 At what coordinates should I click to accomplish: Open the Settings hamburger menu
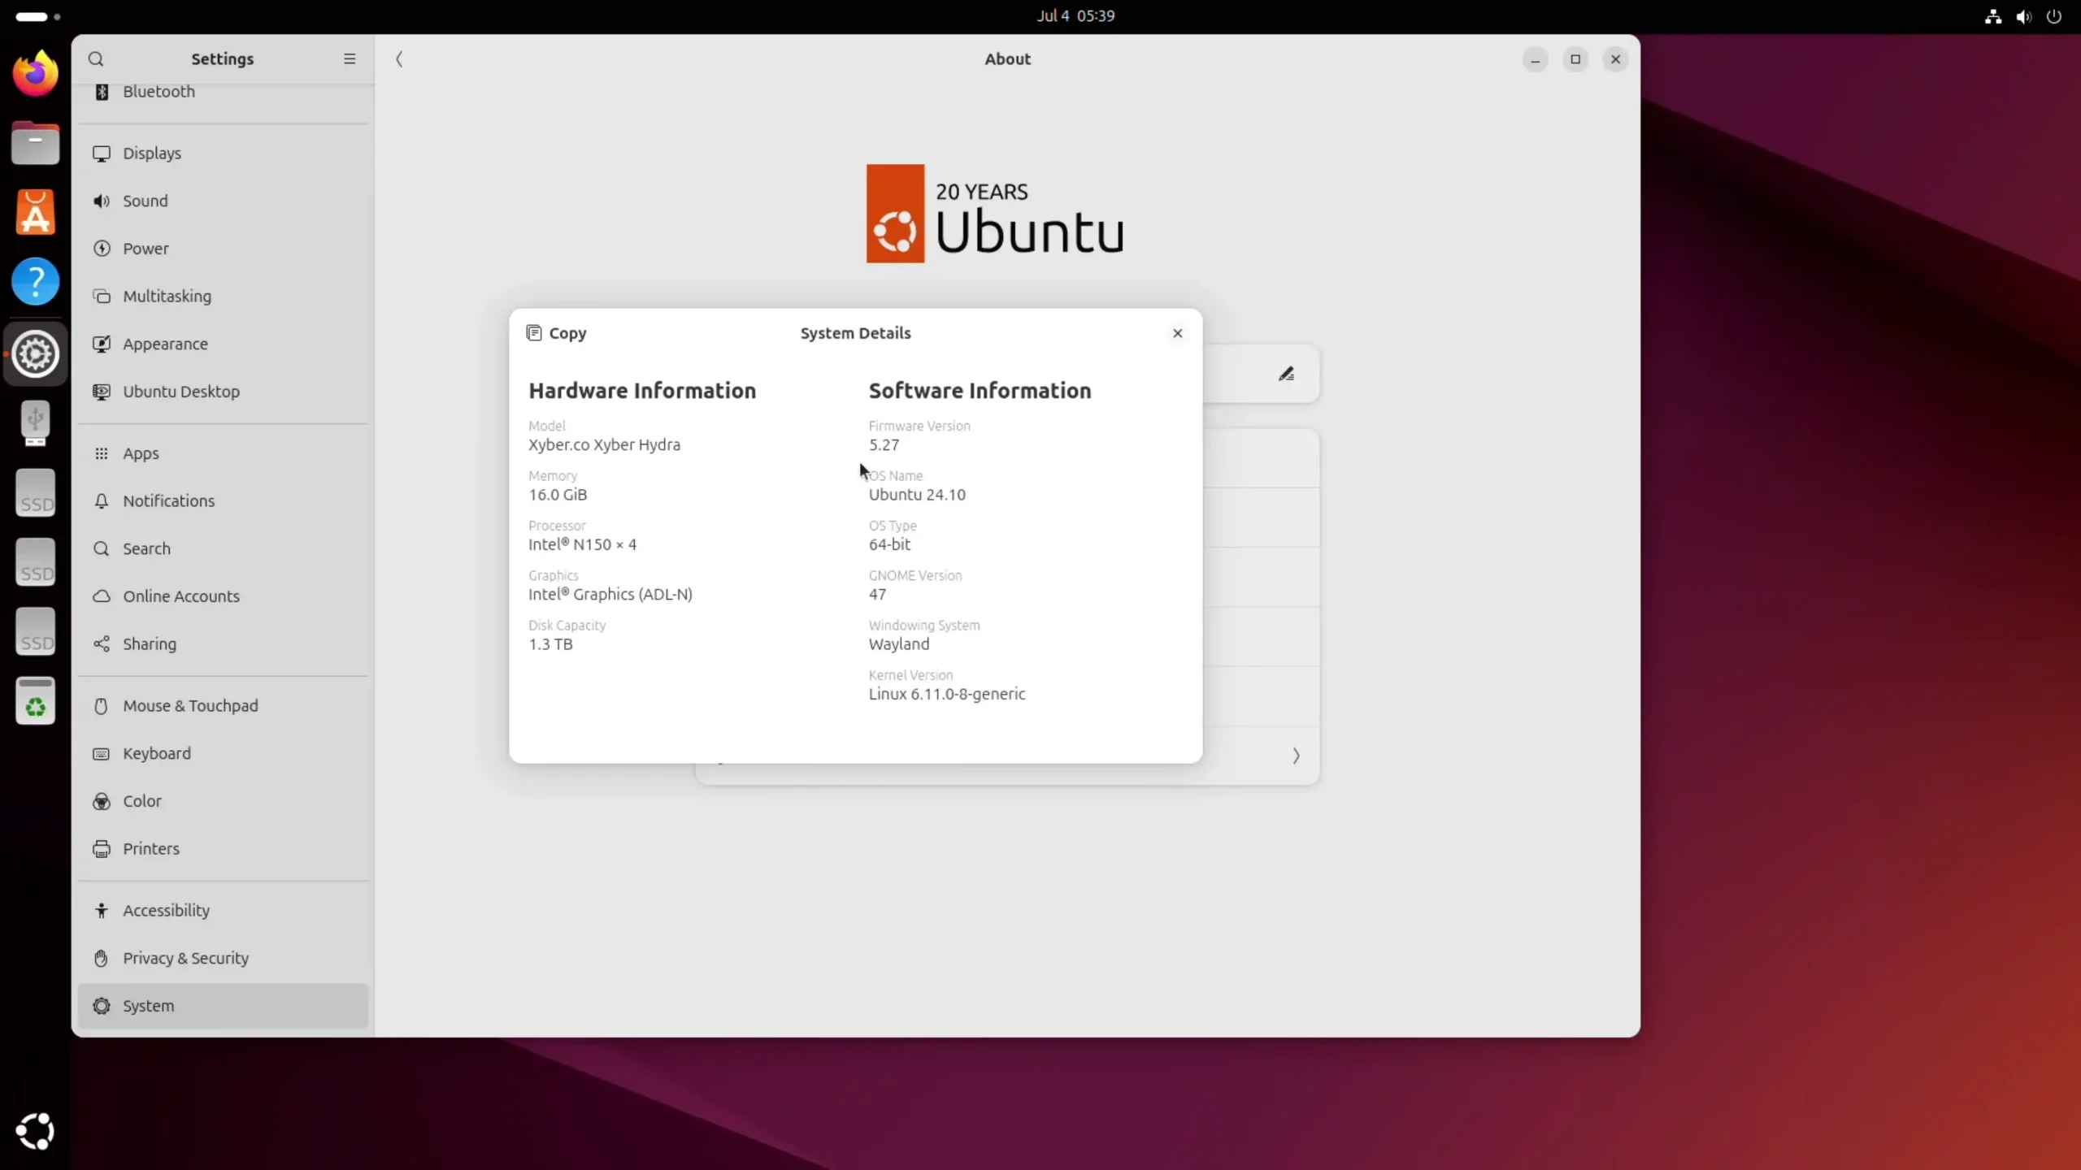click(350, 58)
